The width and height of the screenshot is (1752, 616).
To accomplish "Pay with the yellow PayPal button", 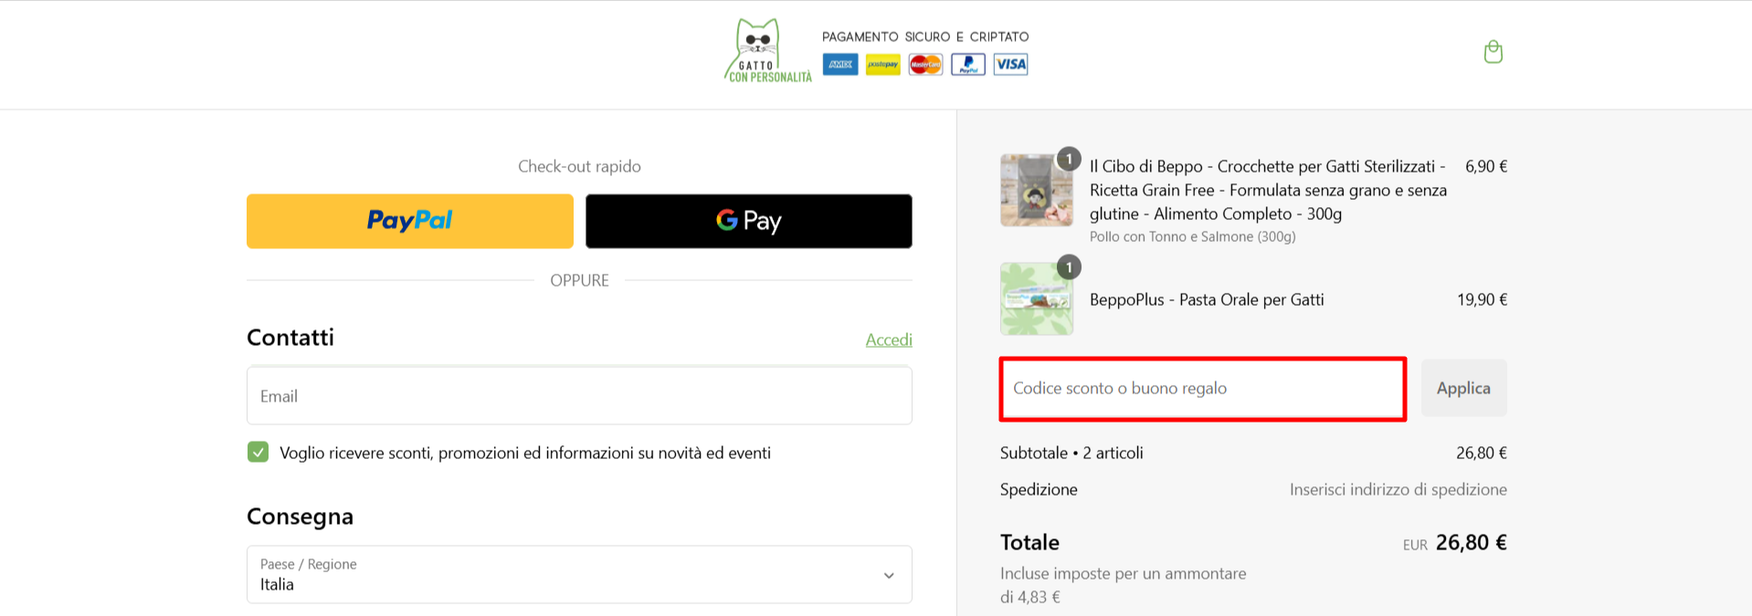I will 410,221.
